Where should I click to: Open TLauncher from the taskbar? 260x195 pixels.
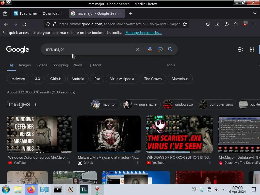[x=84, y=189]
